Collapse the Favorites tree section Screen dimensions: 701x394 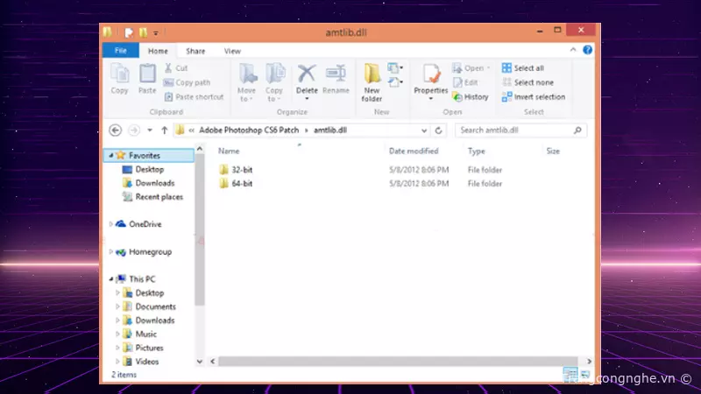click(110, 155)
